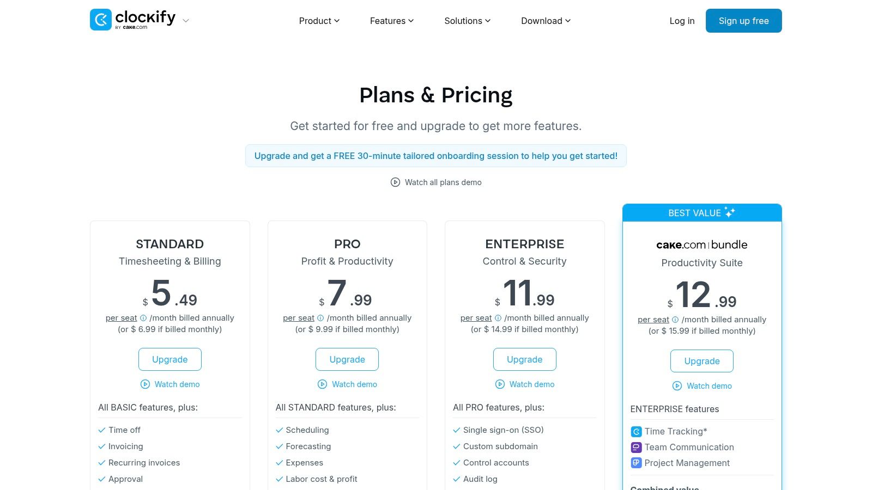872x490 pixels.
Task: Click the play icon beside Watch all plans demo
Action: [x=395, y=182]
